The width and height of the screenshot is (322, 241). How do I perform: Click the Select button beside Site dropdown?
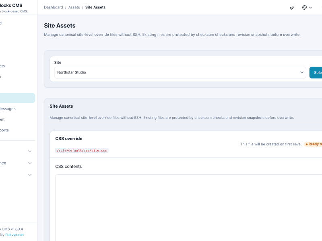316,73
